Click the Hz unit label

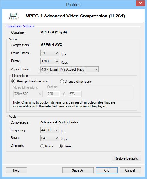tap(63, 131)
